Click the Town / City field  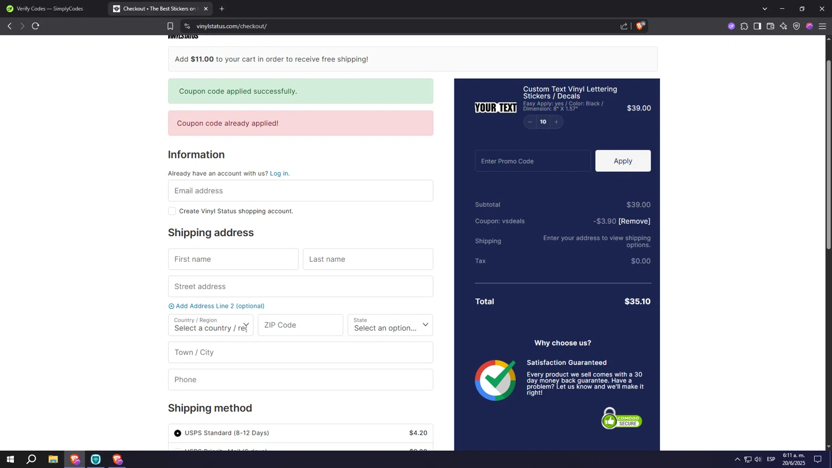tap(301, 353)
